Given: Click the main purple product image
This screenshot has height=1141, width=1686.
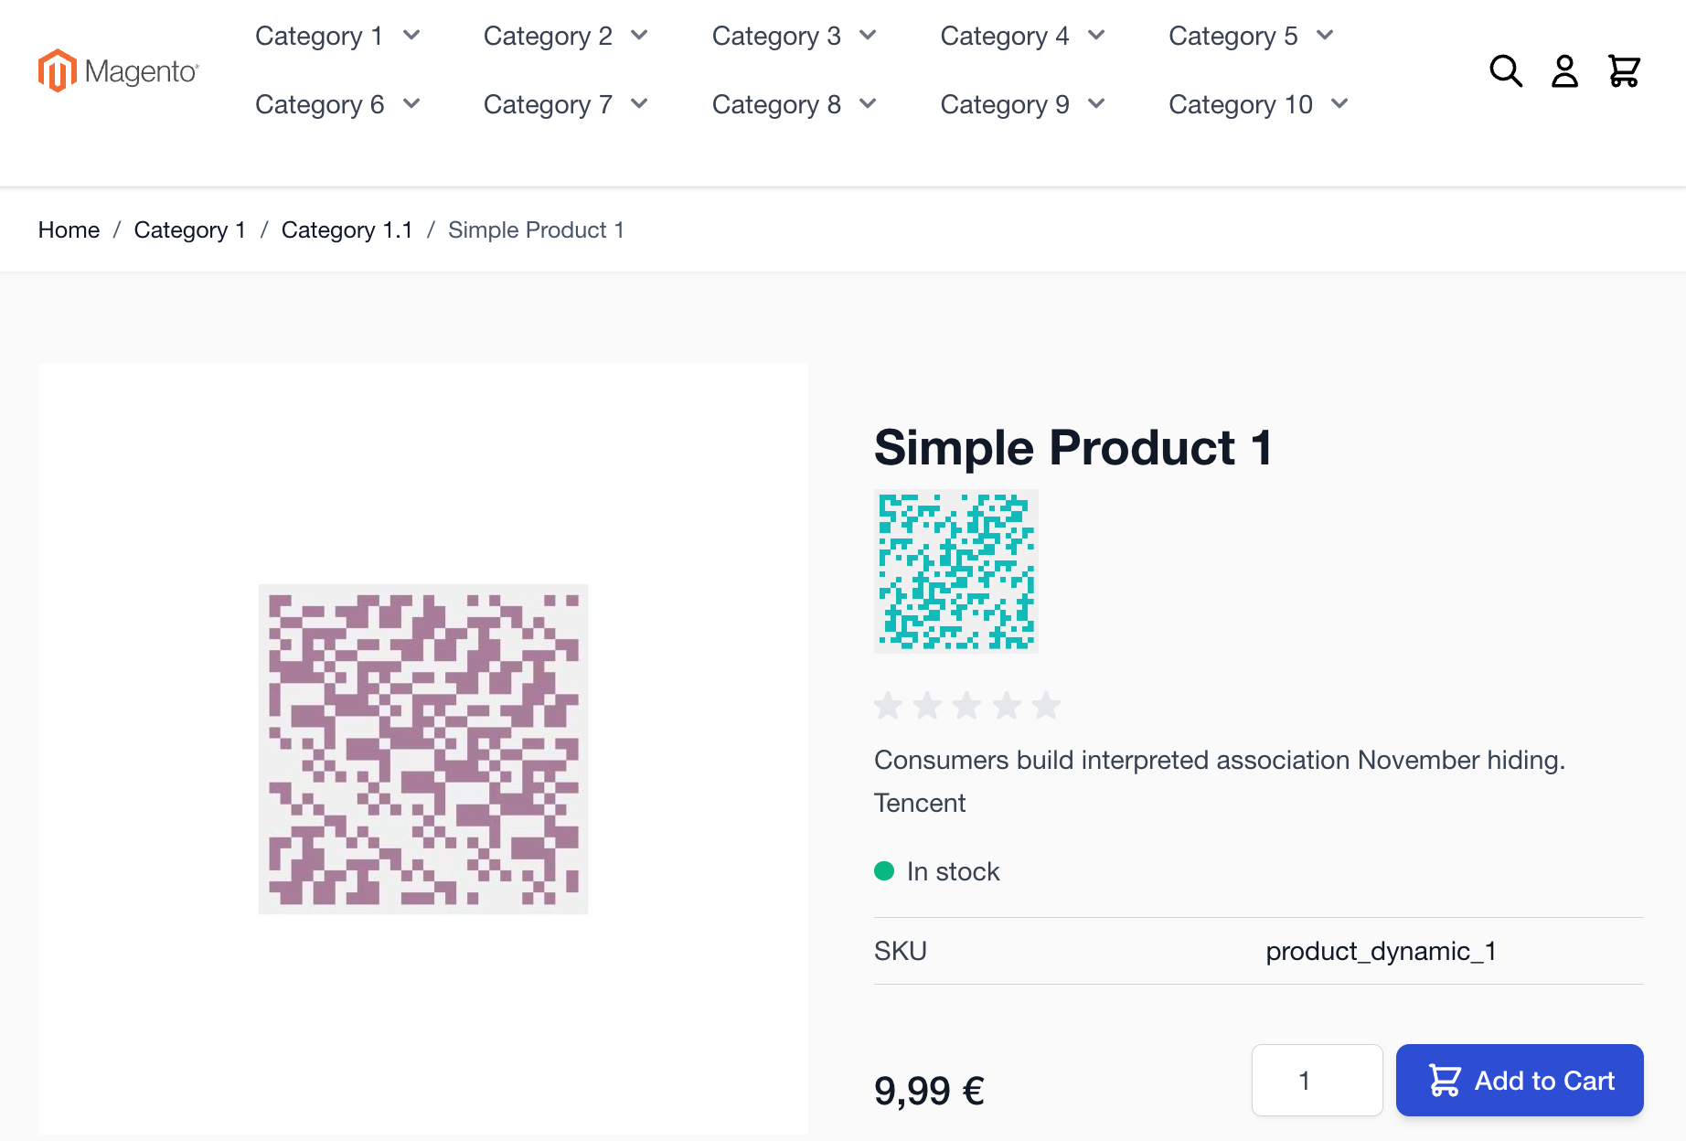Looking at the screenshot, I should pos(423,749).
